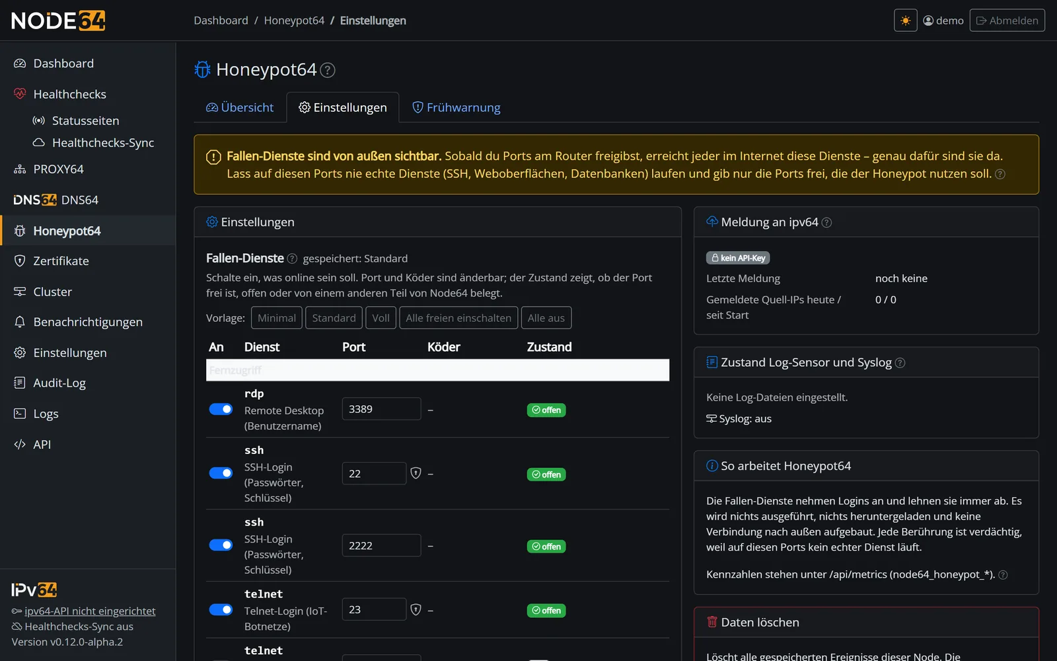Click help icon beside Zustand Log-Sensor und Syslog

(x=900, y=363)
